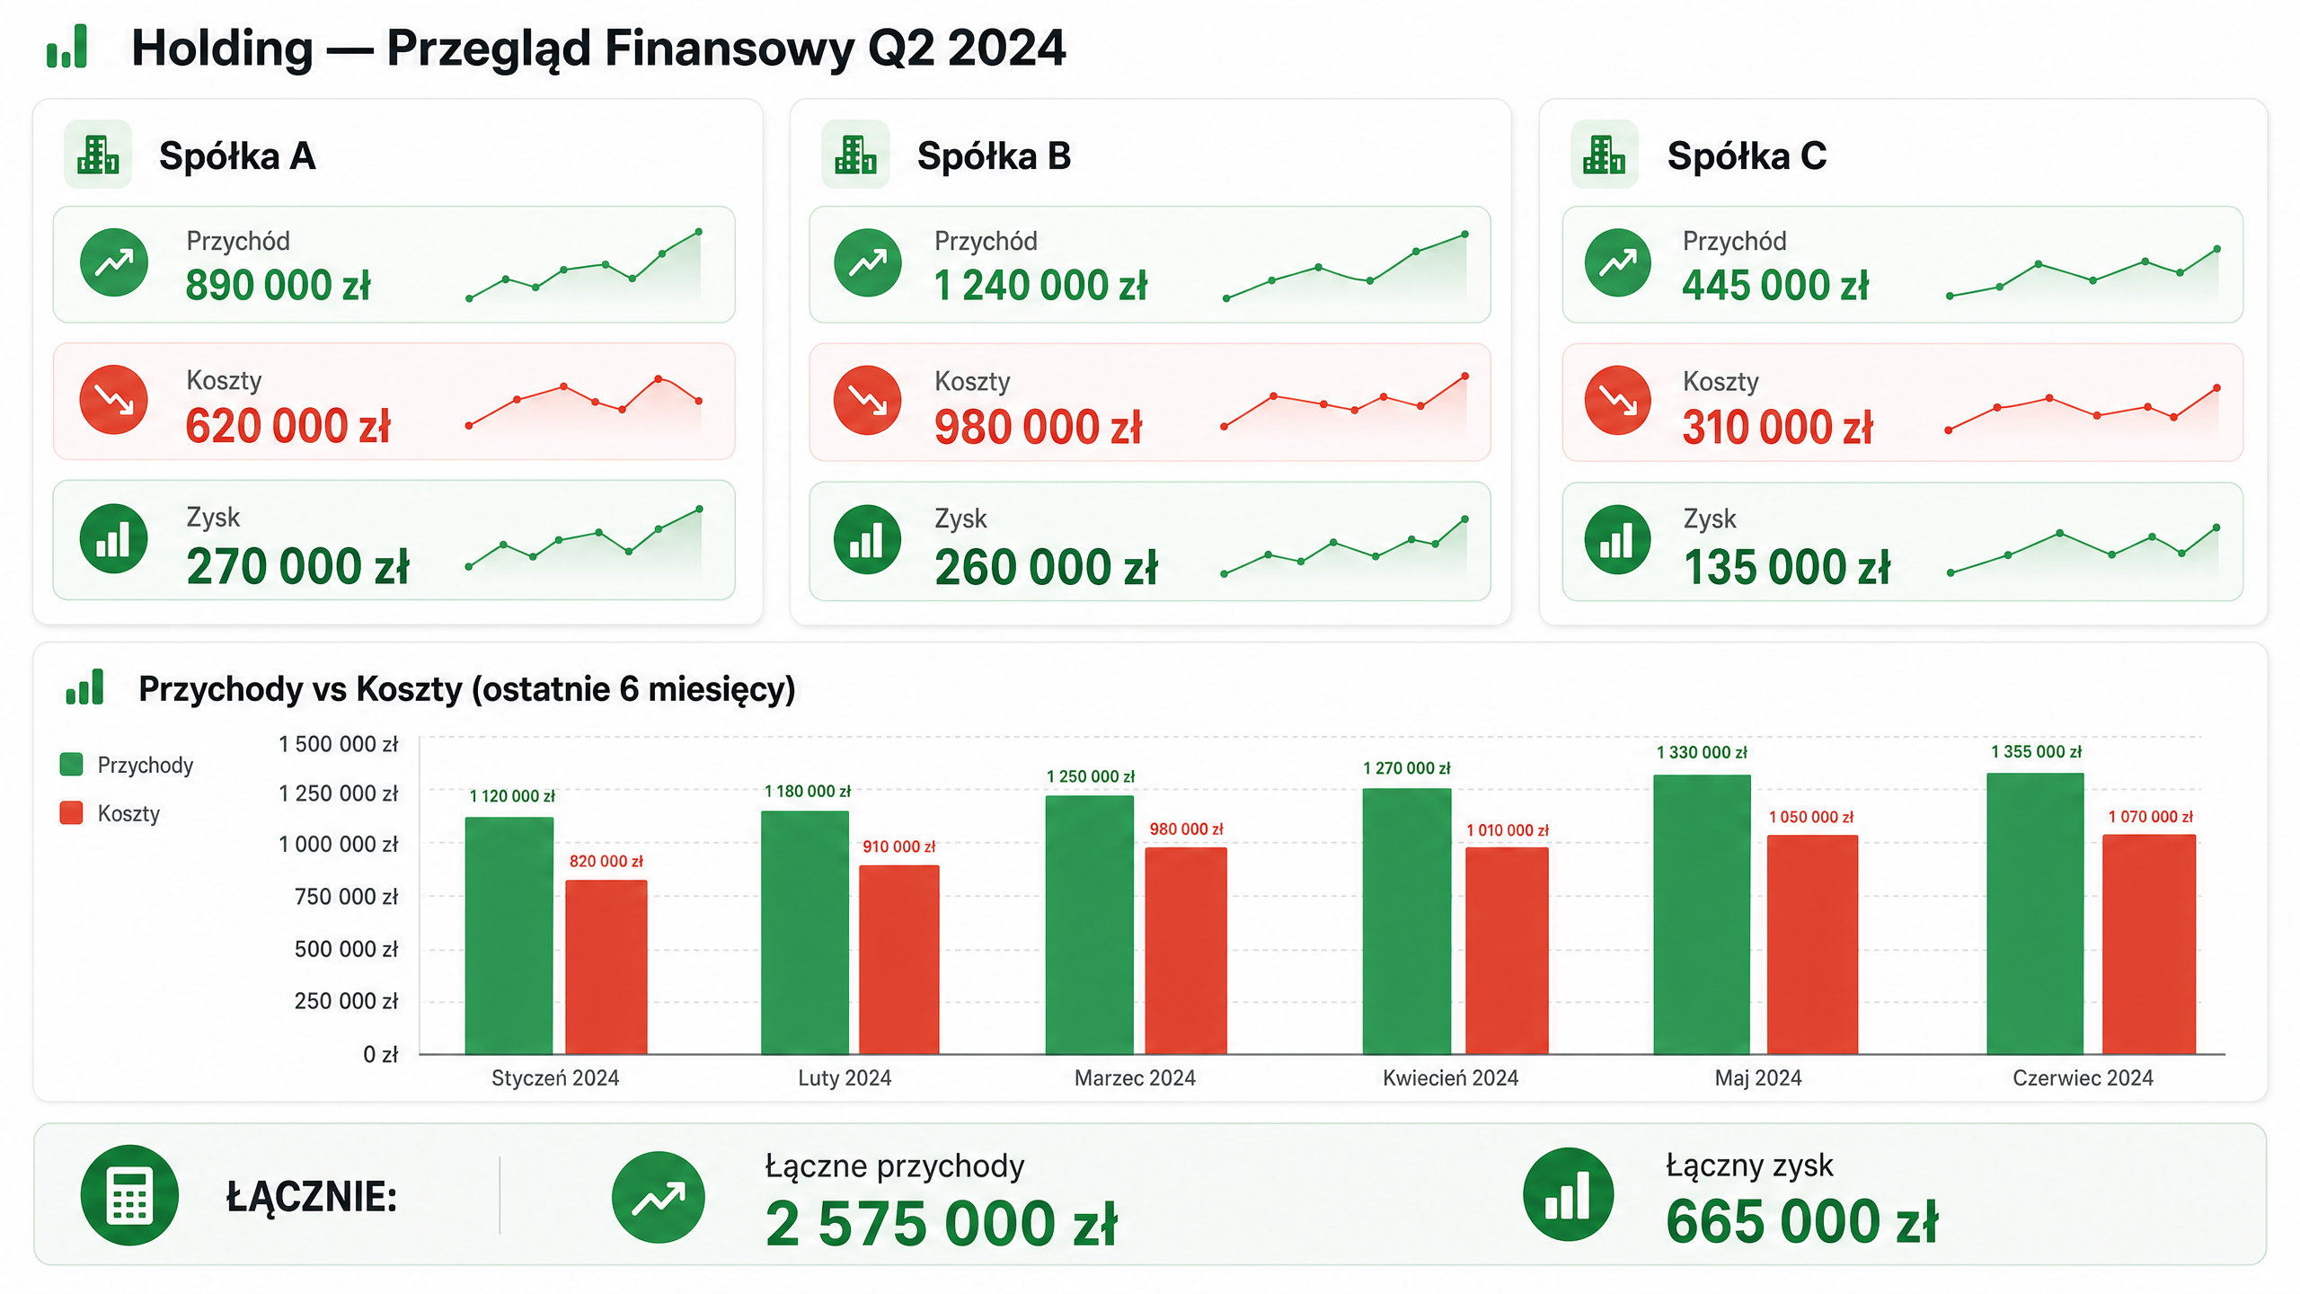The image size is (2300, 1294).
Task: Click the bar chart logo beside Holding title
Action: tap(67, 47)
